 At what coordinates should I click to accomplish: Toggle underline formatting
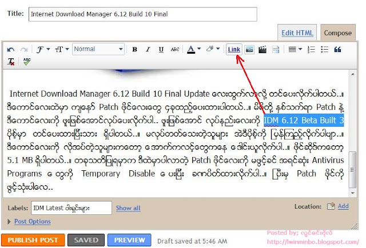[161, 50]
